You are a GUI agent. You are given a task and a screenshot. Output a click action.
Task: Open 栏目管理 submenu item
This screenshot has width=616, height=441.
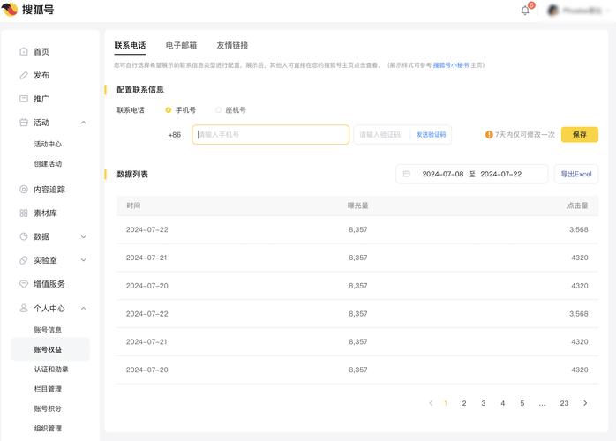pyautogui.click(x=48, y=389)
